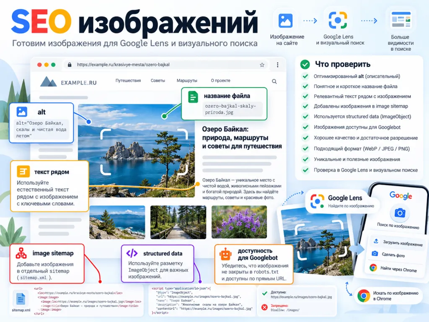Tick the 'Уникальные и полезные изображения' check
The height and width of the screenshot is (322, 429).
tap(305, 159)
